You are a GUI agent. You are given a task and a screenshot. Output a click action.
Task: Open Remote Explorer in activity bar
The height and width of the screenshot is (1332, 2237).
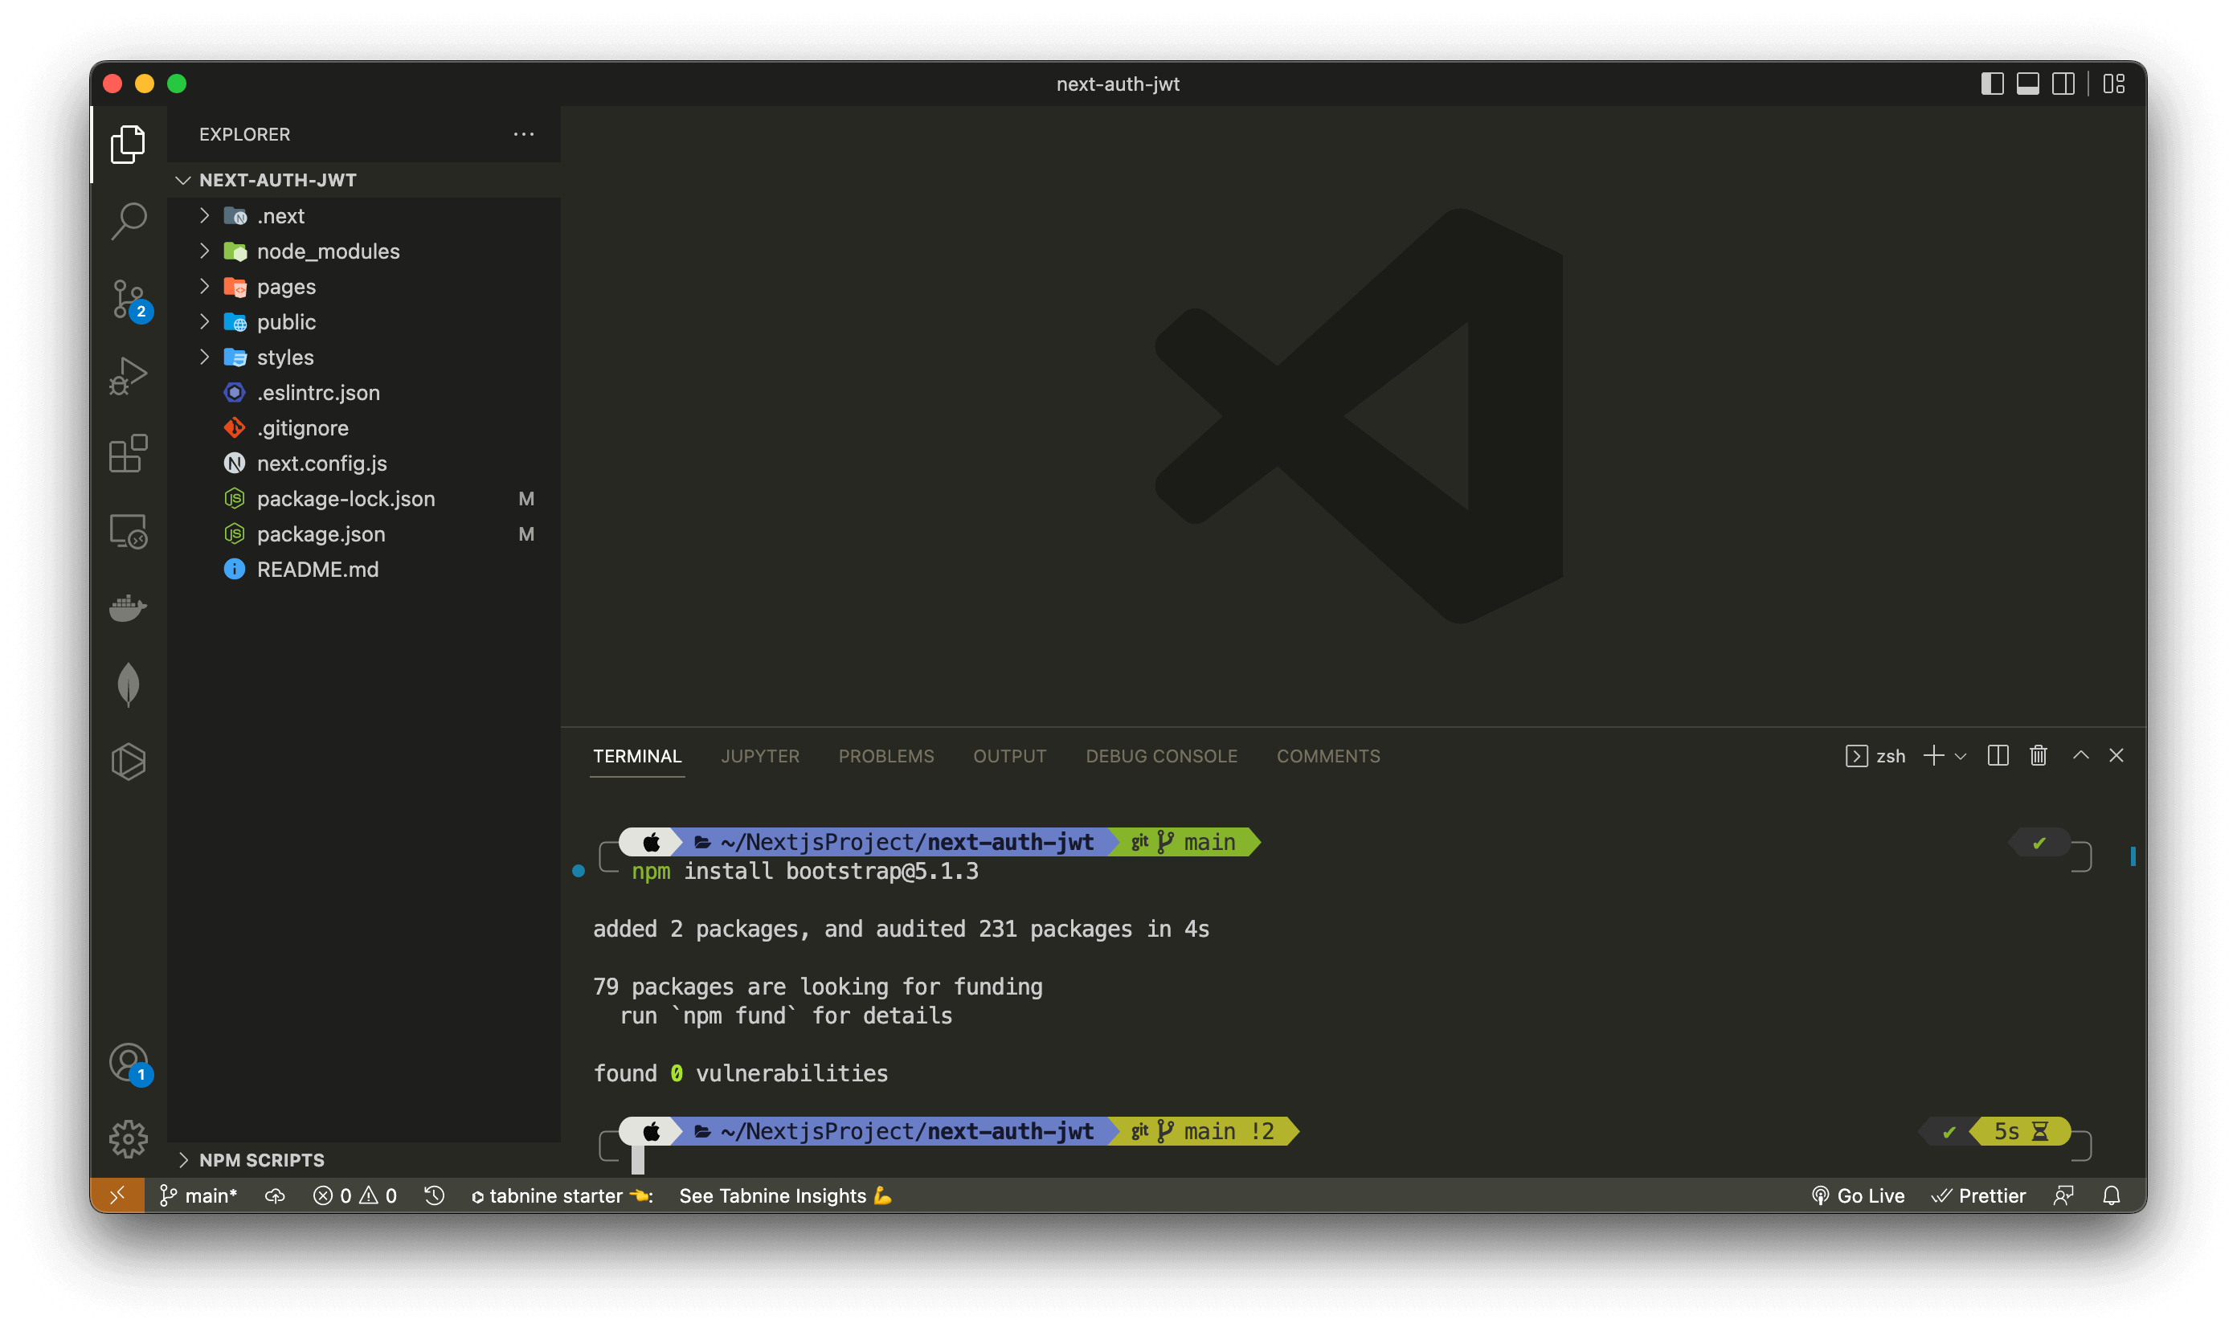pyautogui.click(x=129, y=530)
